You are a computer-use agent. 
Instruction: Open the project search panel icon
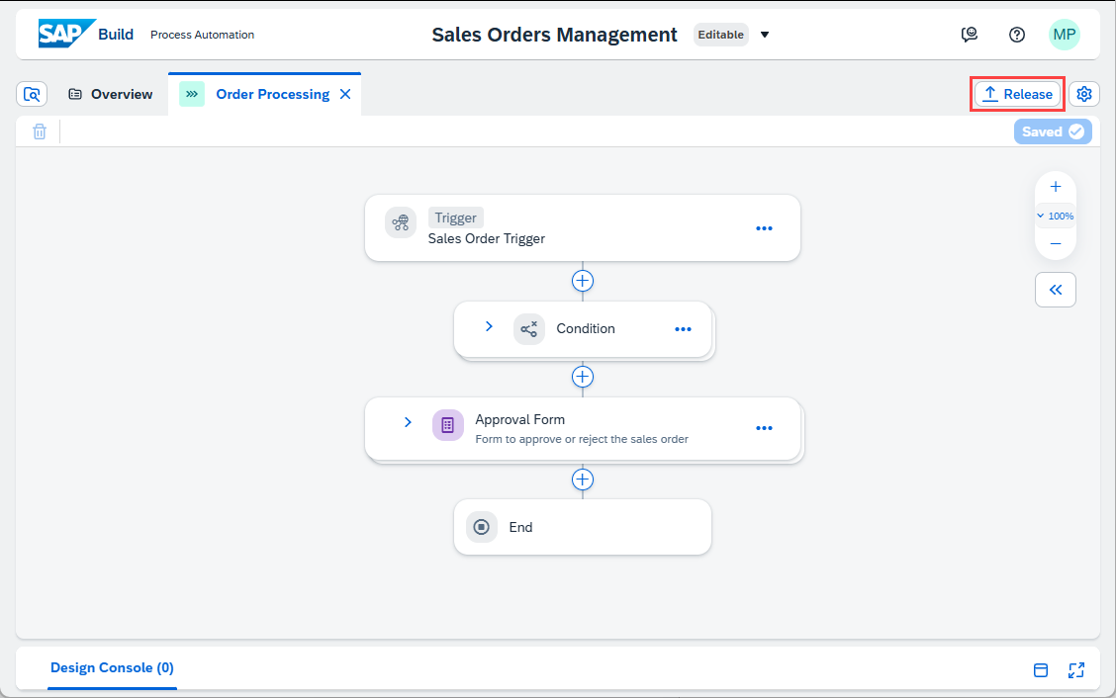tap(32, 94)
